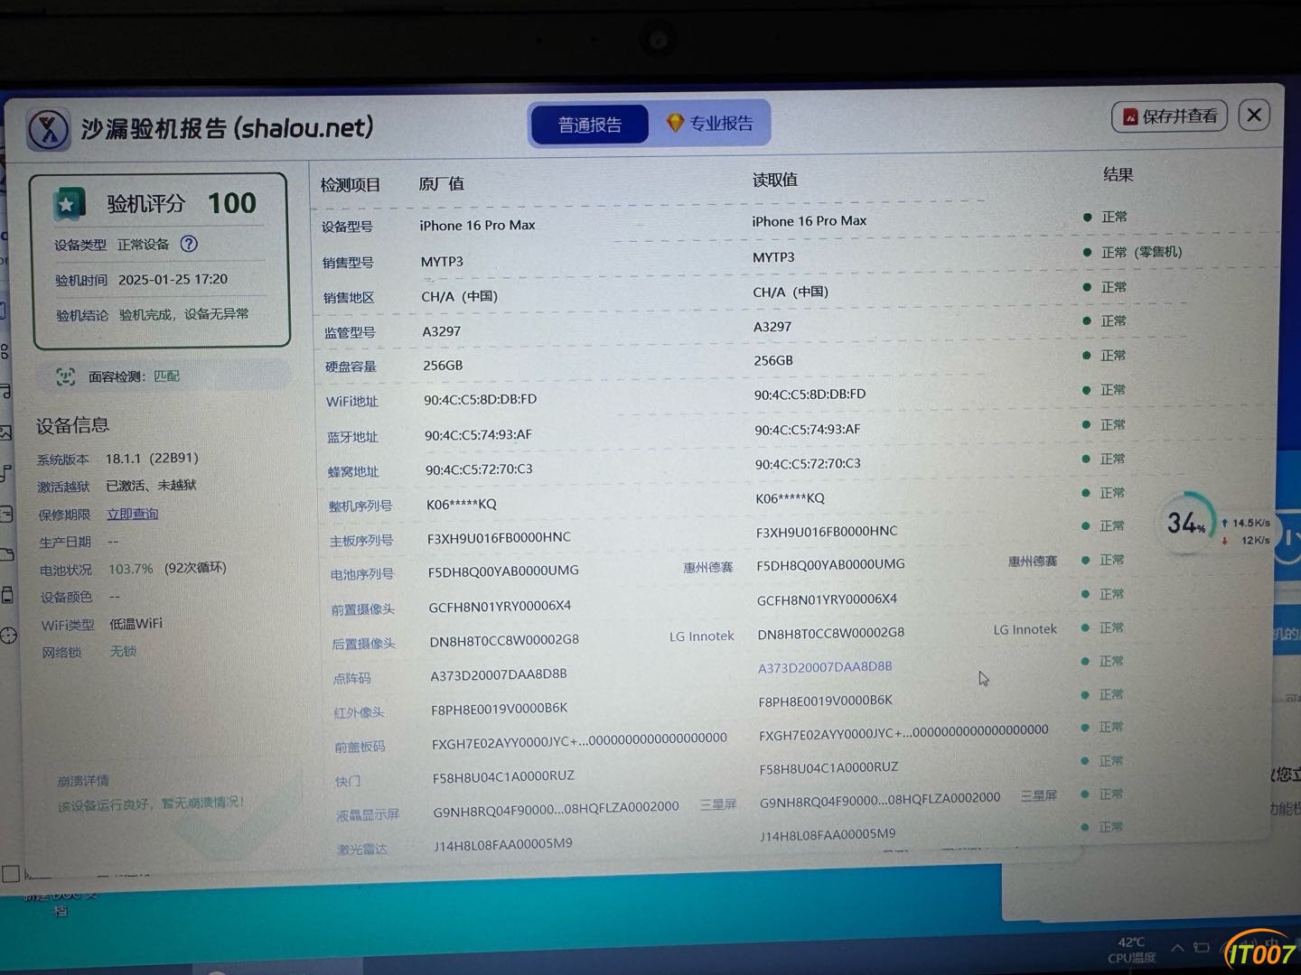1301x975 pixels.
Task: Click the 已激活、未越狱 status text
Action: [x=151, y=486]
